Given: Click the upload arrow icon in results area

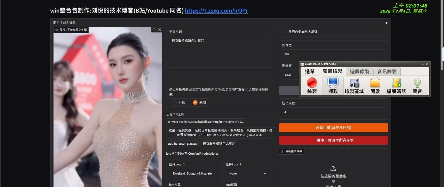Looking at the screenshot, I should click(333, 168).
